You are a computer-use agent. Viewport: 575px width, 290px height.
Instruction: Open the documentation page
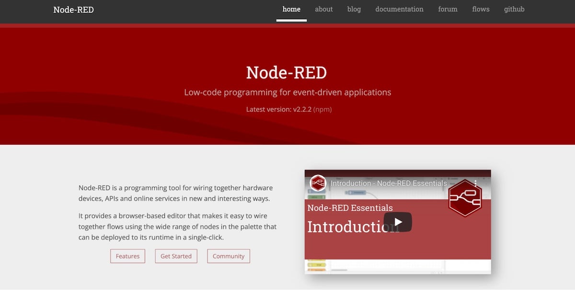point(400,9)
